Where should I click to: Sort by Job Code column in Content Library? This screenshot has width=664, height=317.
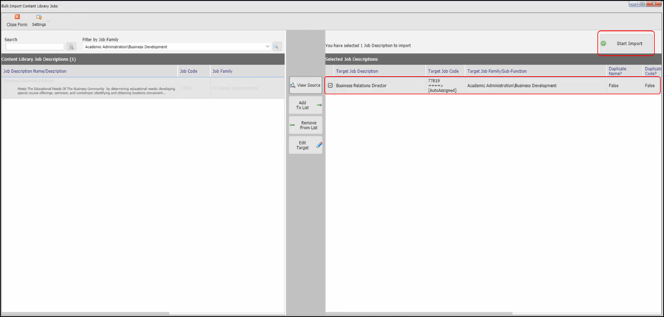pos(188,72)
